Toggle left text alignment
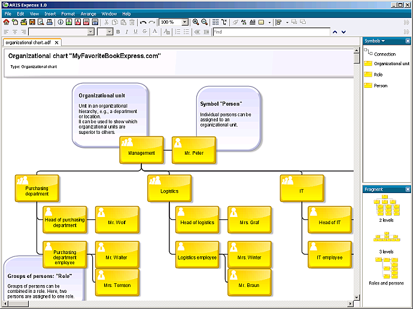This screenshot has height=309, width=413. [x=6, y=32]
